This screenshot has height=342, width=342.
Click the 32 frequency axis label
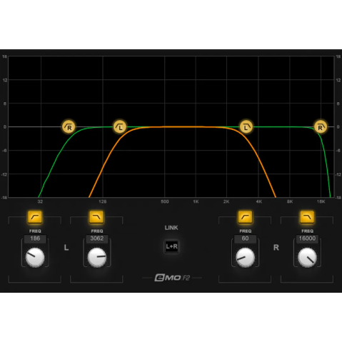tap(40, 202)
